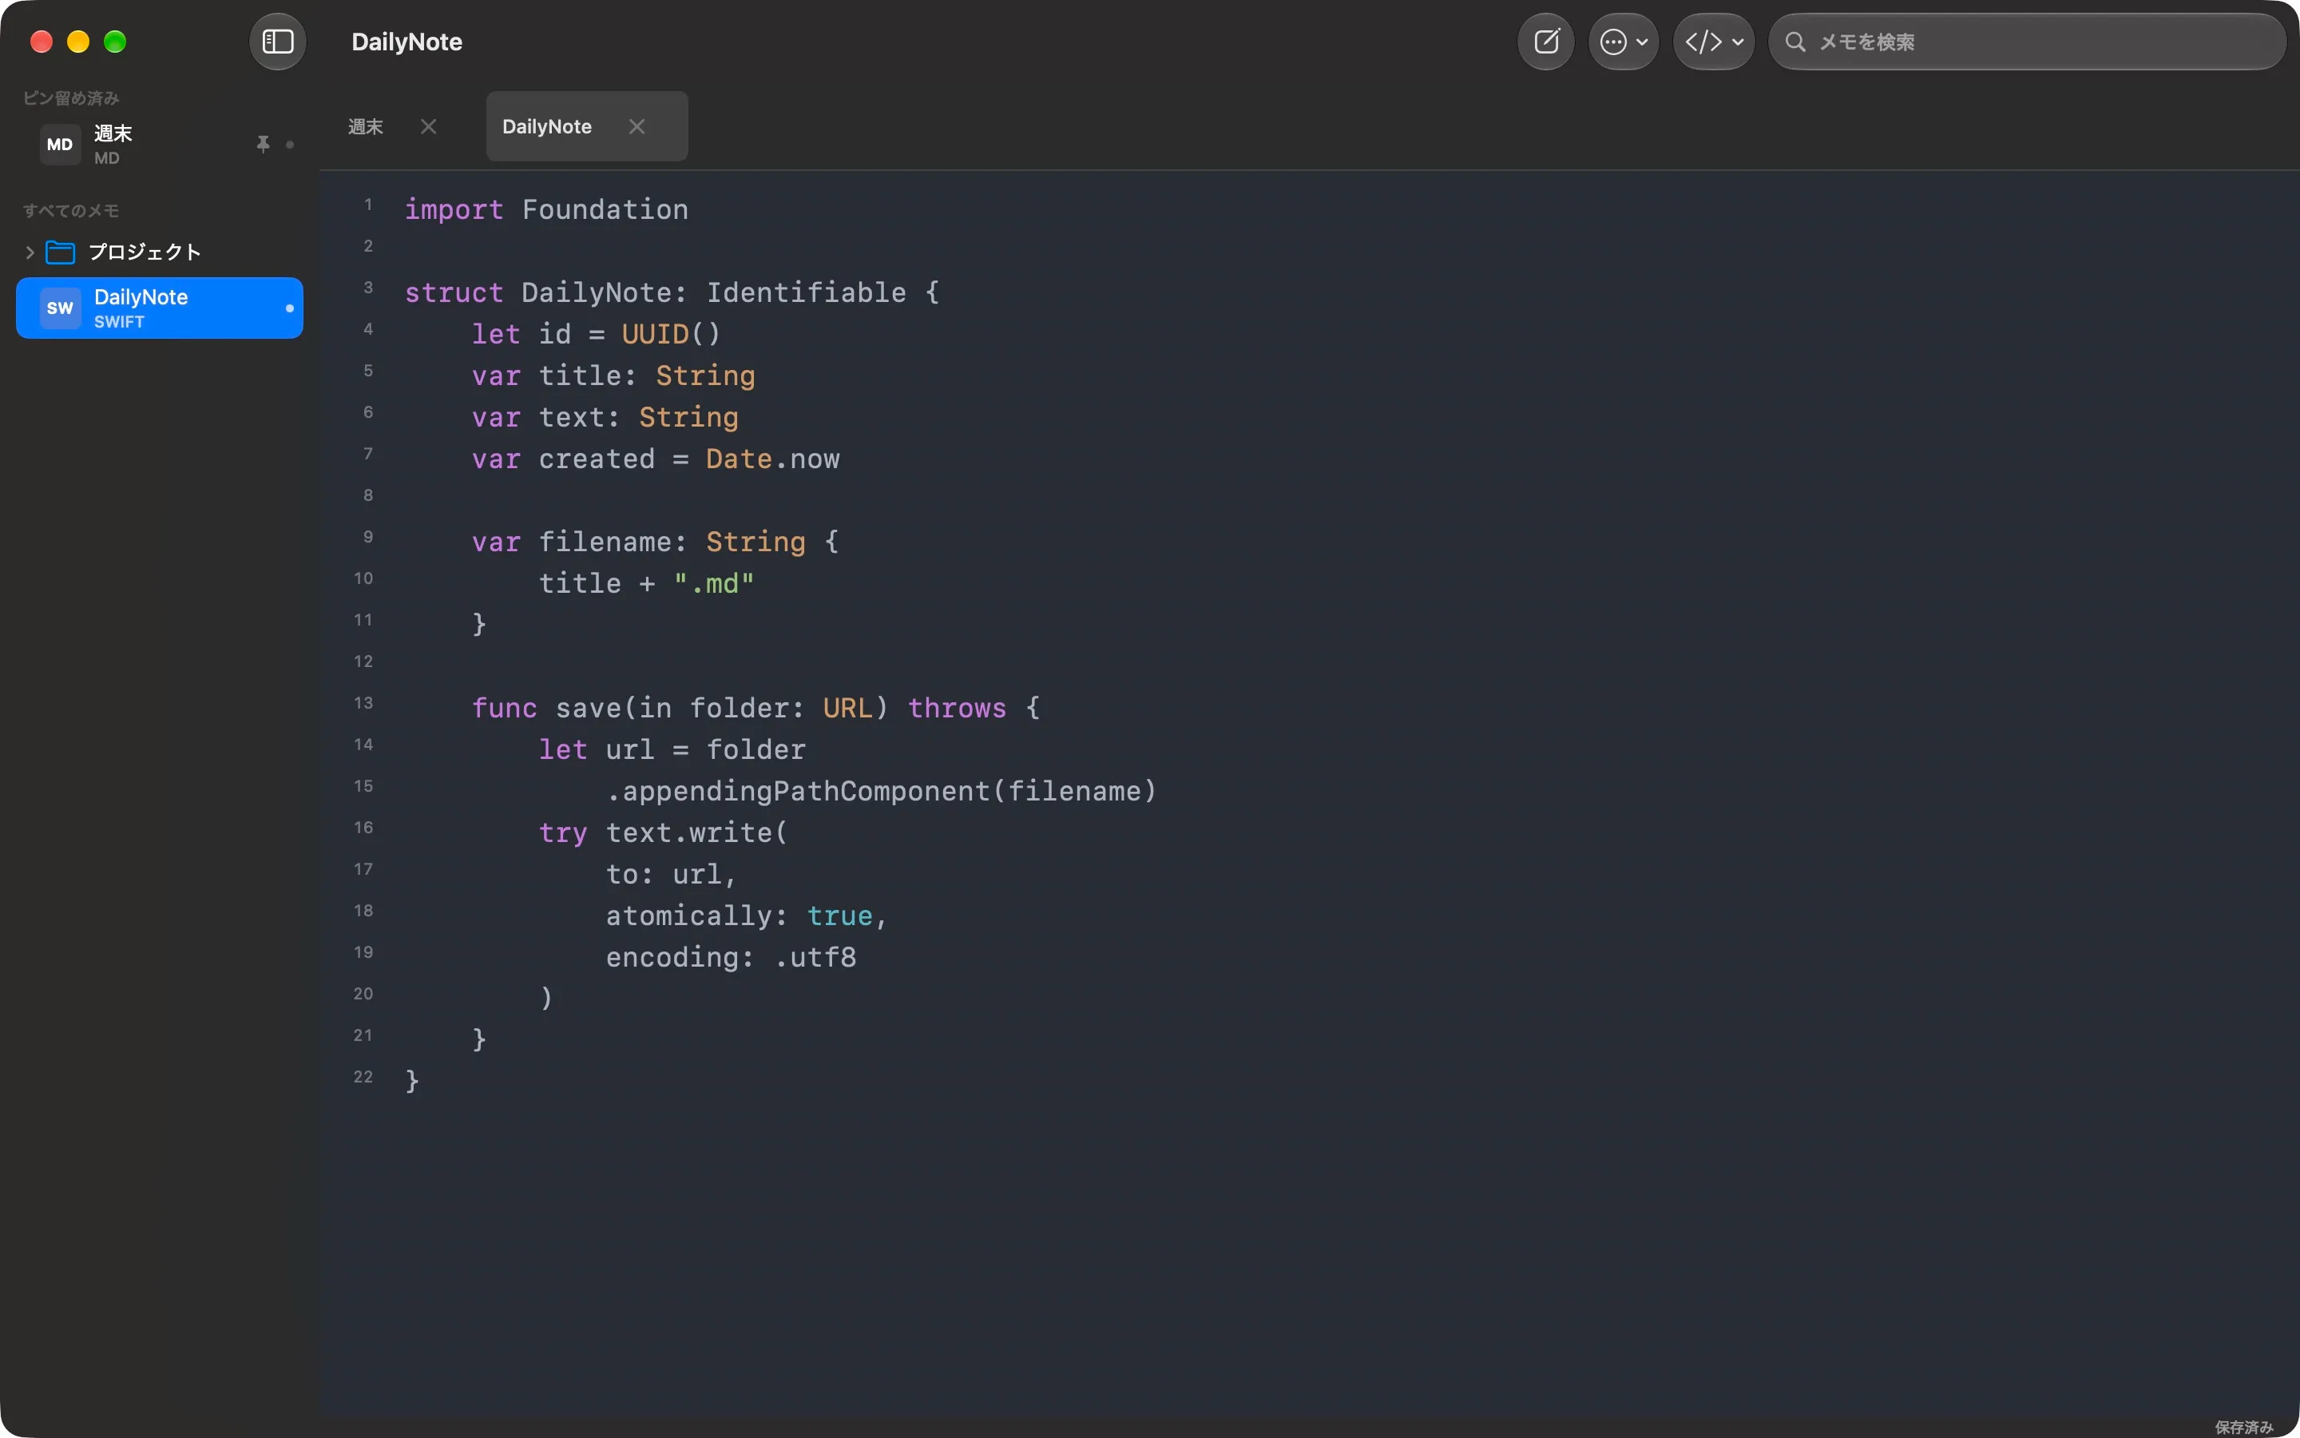Click line number 22 in gutter

coord(363,1077)
